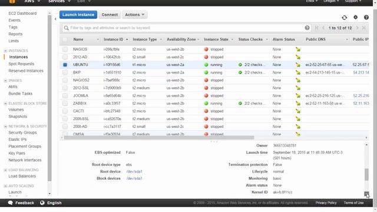Click the instances table horizontal scrollbar
377x212 pixels.
[158, 138]
